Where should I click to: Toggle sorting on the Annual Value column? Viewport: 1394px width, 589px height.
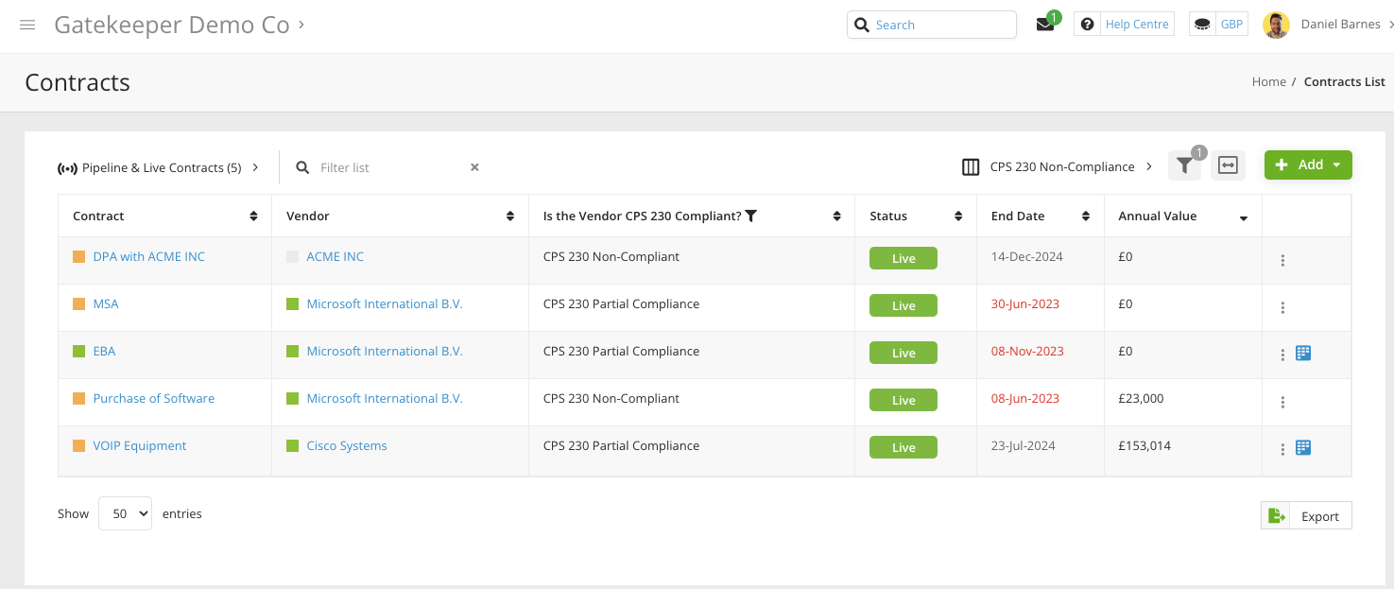pyautogui.click(x=1243, y=217)
